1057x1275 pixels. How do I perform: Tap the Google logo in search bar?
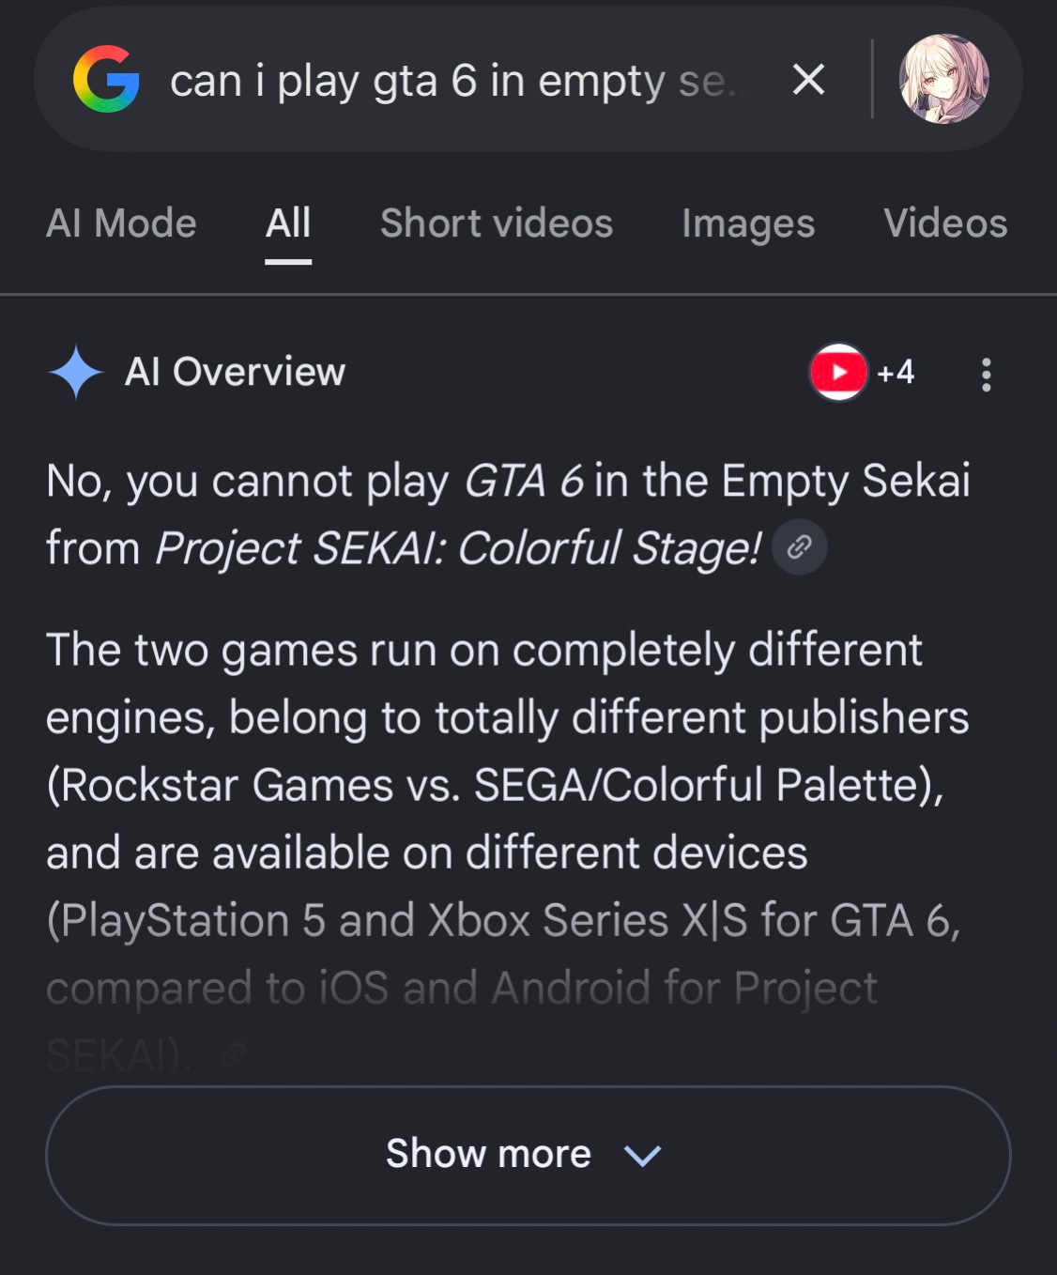click(106, 79)
